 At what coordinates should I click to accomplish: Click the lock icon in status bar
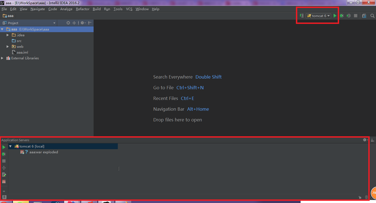360,197
